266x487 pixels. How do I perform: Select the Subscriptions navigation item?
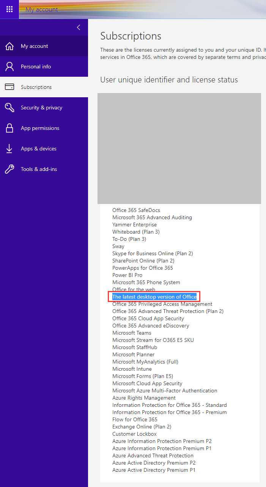pos(44,87)
